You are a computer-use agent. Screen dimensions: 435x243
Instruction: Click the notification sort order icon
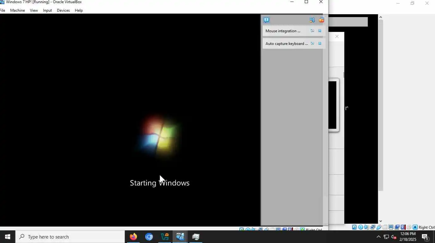pos(312,20)
